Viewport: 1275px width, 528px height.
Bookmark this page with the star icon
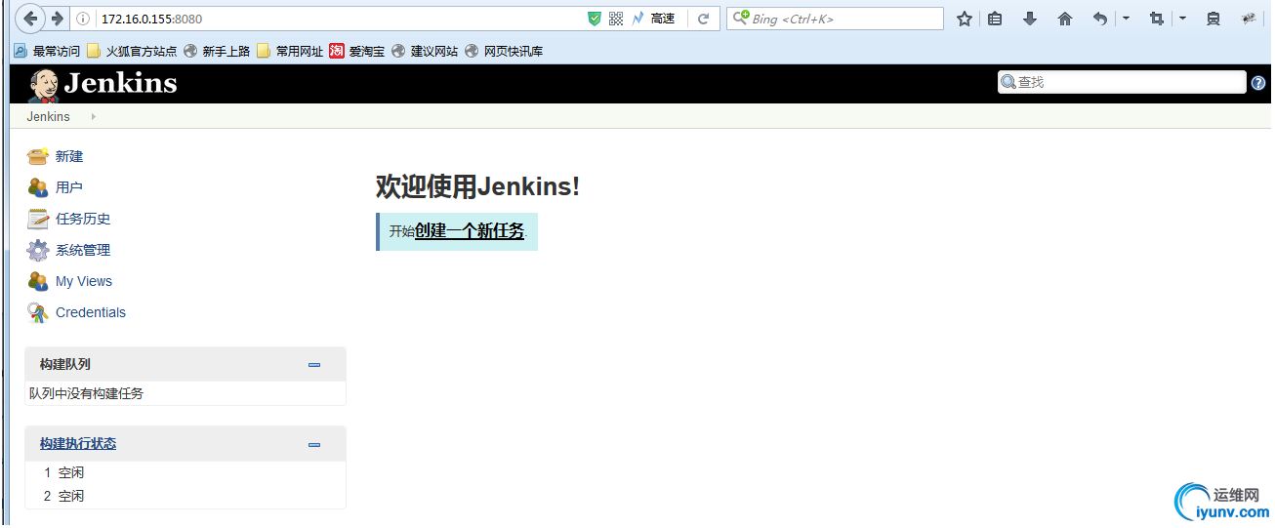pyautogui.click(x=965, y=19)
